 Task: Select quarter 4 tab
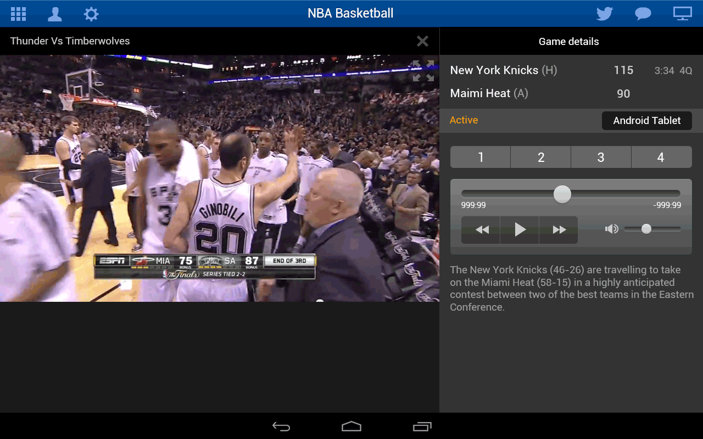(x=661, y=157)
